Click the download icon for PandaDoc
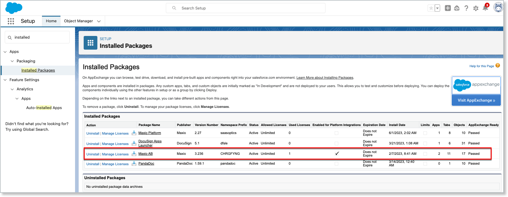 pos(134,163)
